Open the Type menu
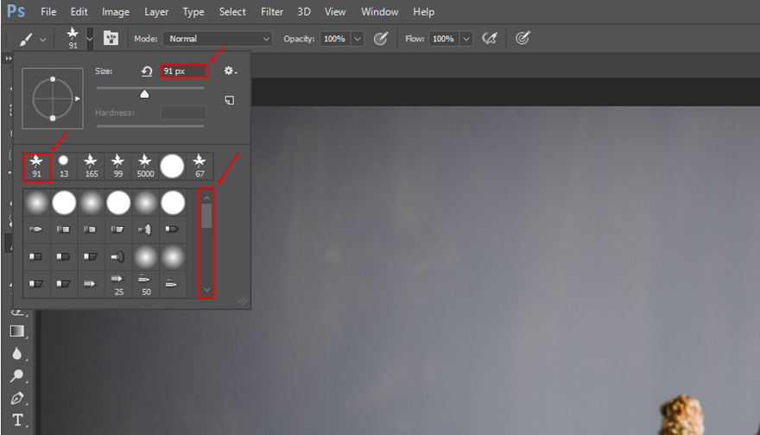This screenshot has width=760, height=435. click(x=193, y=12)
